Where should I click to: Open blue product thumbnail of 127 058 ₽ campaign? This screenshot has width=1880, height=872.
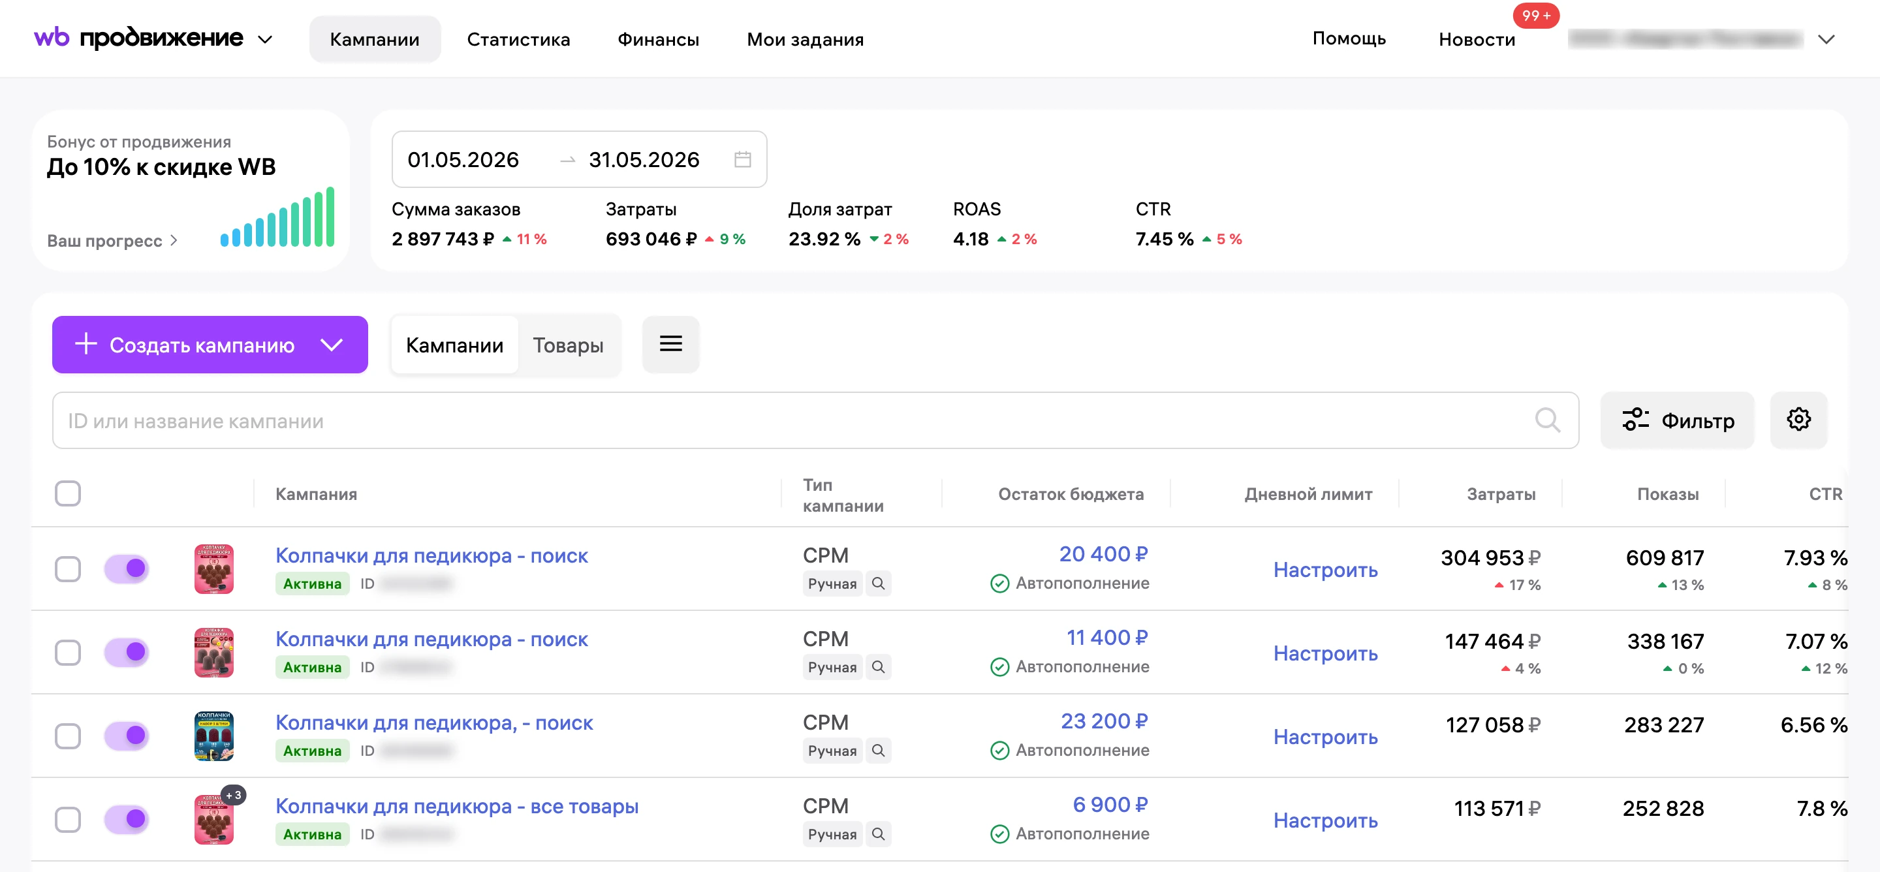[x=214, y=736]
